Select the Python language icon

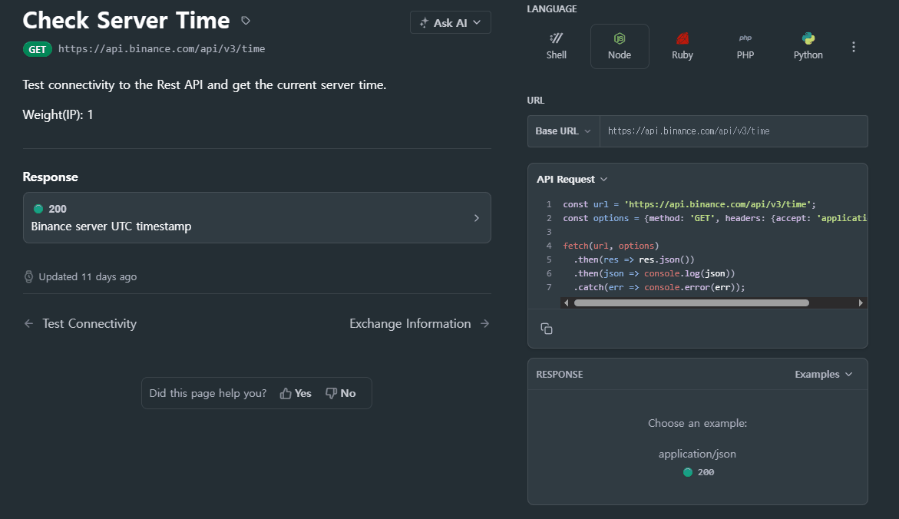tap(808, 46)
